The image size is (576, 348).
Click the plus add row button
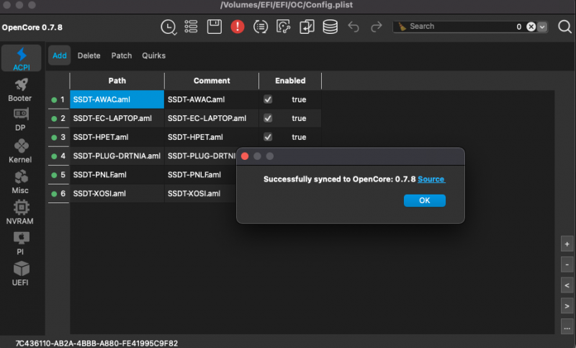click(567, 244)
